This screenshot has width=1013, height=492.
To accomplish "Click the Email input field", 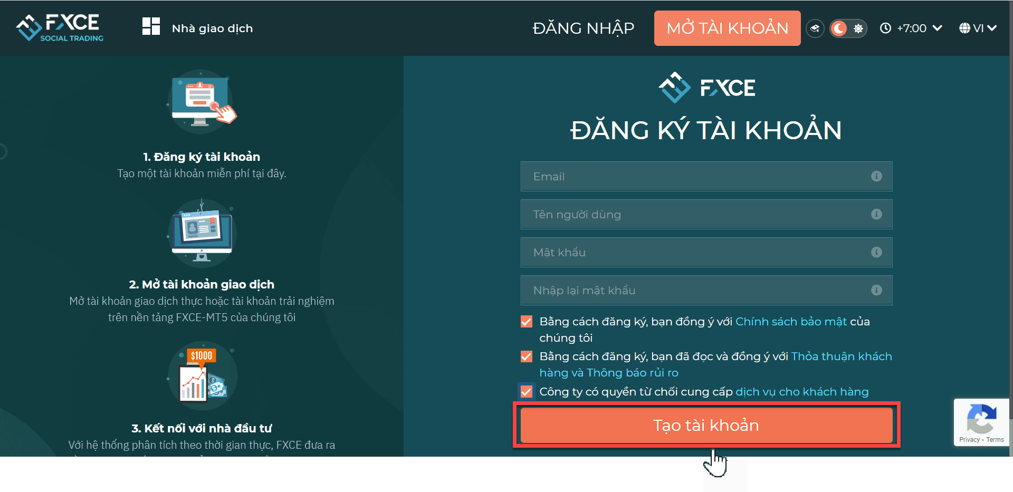I will 706,176.
